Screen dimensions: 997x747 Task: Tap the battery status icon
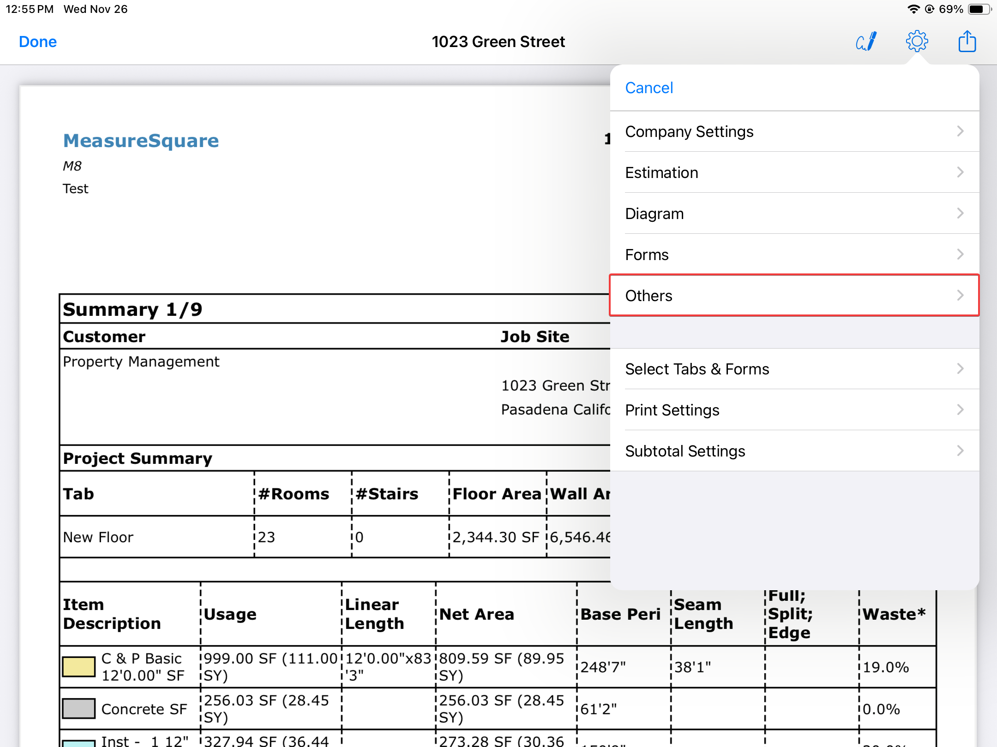click(x=979, y=9)
